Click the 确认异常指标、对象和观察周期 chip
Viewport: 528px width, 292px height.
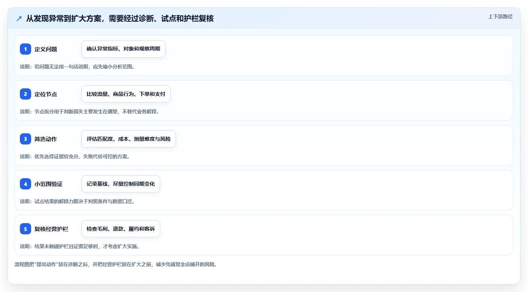[x=123, y=49]
